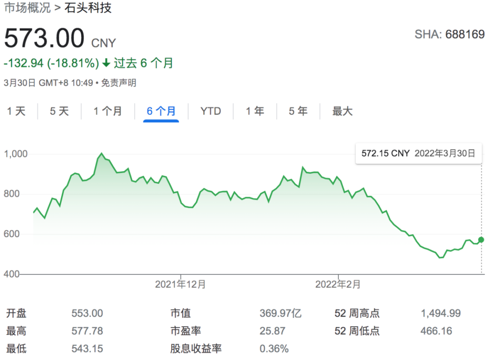Show the 最大 full history range
Viewport: 490px width, 357px height.
click(x=343, y=111)
